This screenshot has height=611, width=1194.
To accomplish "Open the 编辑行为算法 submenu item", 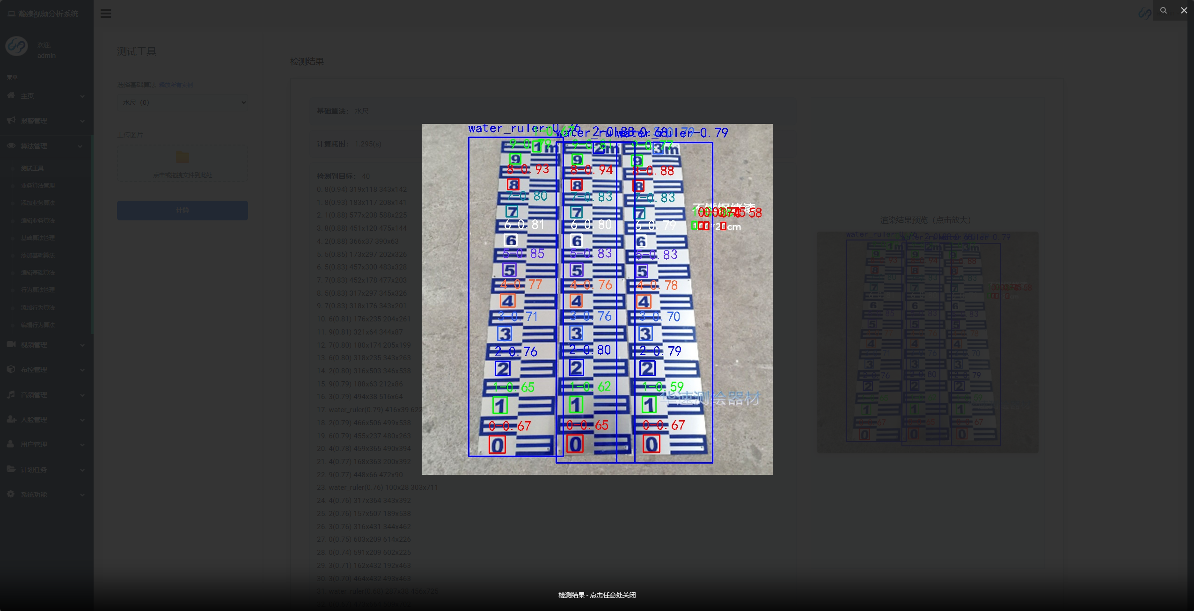I will tap(38, 325).
